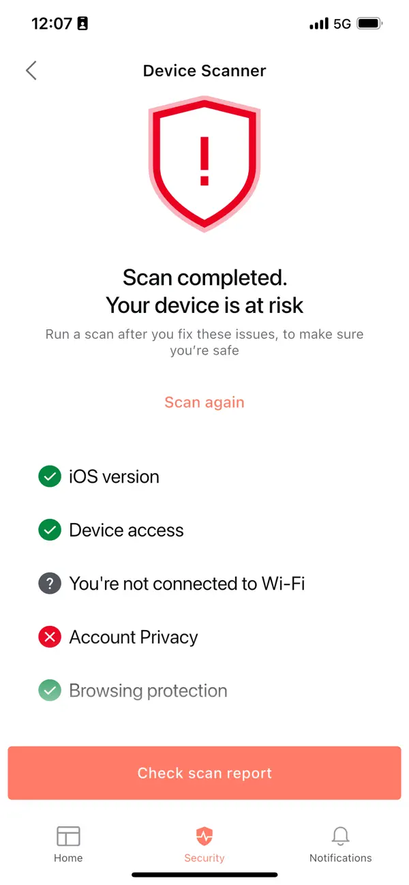The width and height of the screenshot is (409, 885).
Task: Select the green checkmark beside iOS version
Action: click(x=49, y=476)
